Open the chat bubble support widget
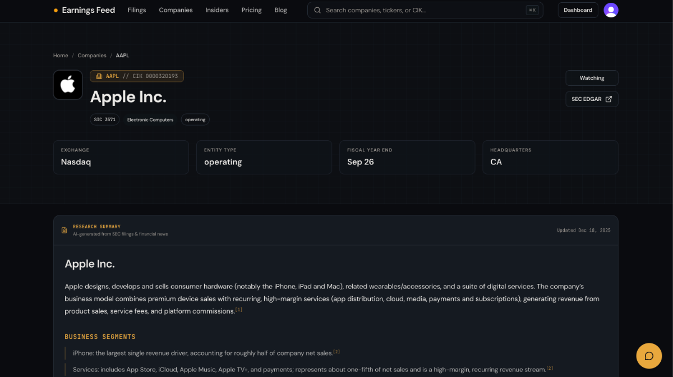 pos(649,356)
